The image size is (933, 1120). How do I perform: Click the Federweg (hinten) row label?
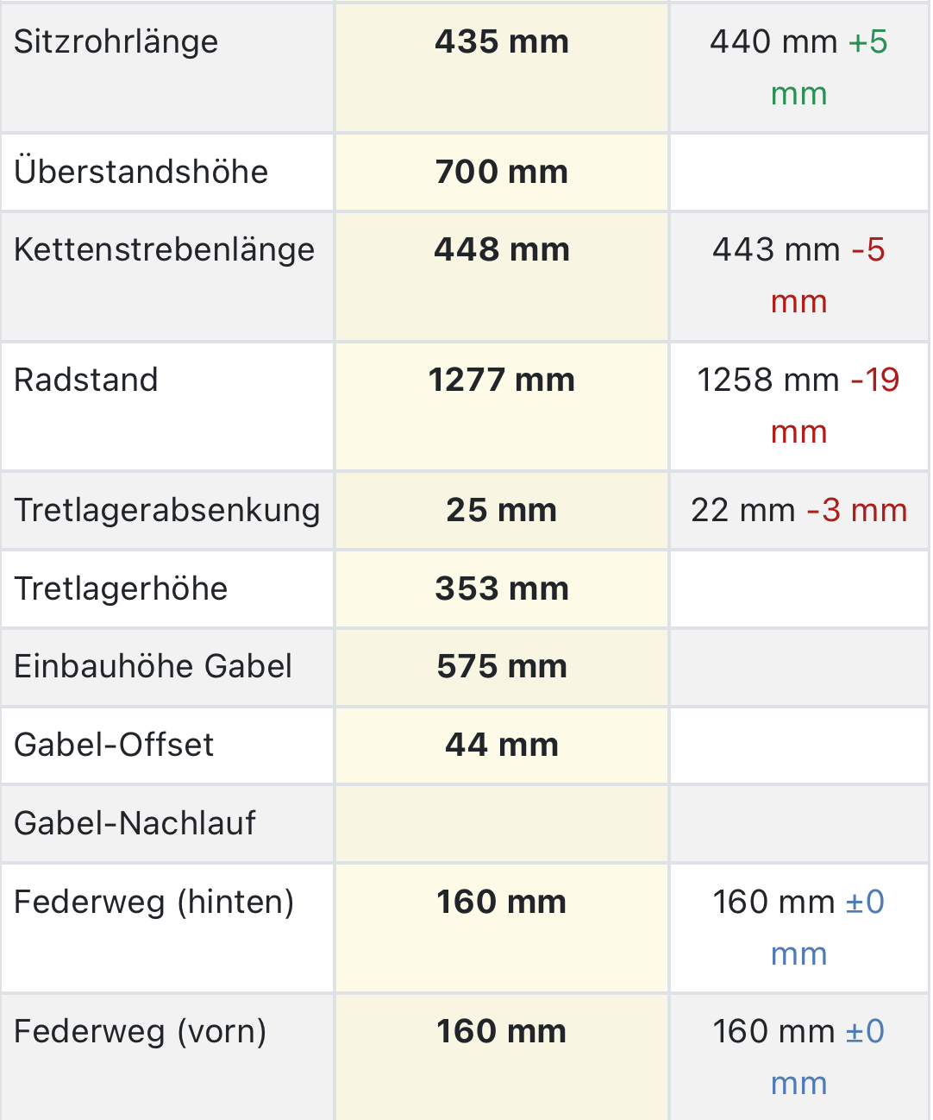154,903
